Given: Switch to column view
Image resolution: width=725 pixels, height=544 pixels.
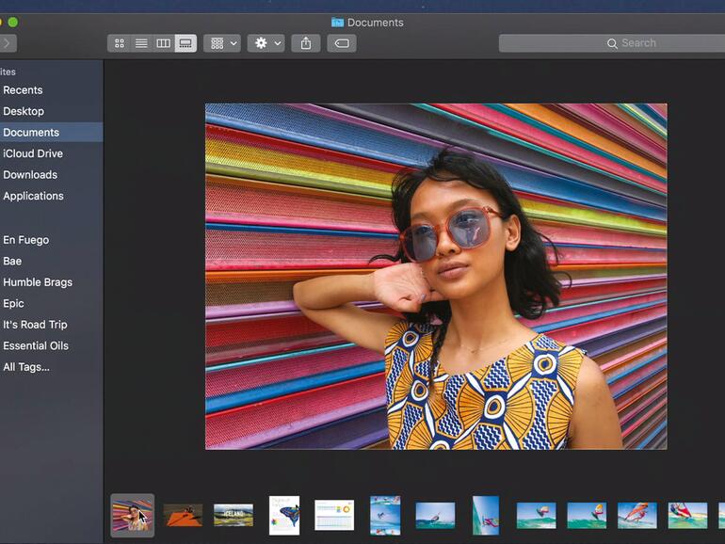Looking at the screenshot, I should (x=163, y=43).
